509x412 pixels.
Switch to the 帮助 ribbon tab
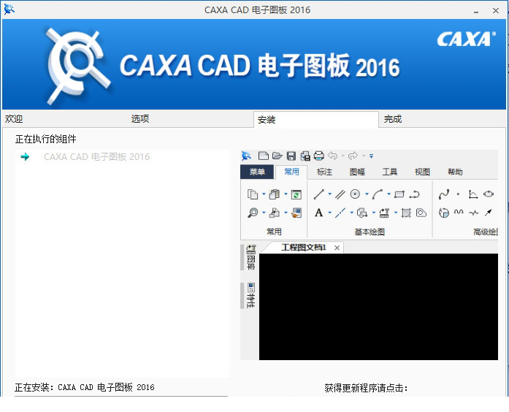[x=455, y=172]
